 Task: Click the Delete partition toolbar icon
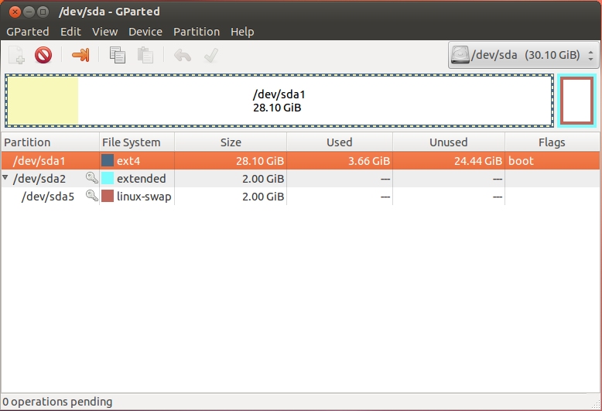pyautogui.click(x=43, y=55)
